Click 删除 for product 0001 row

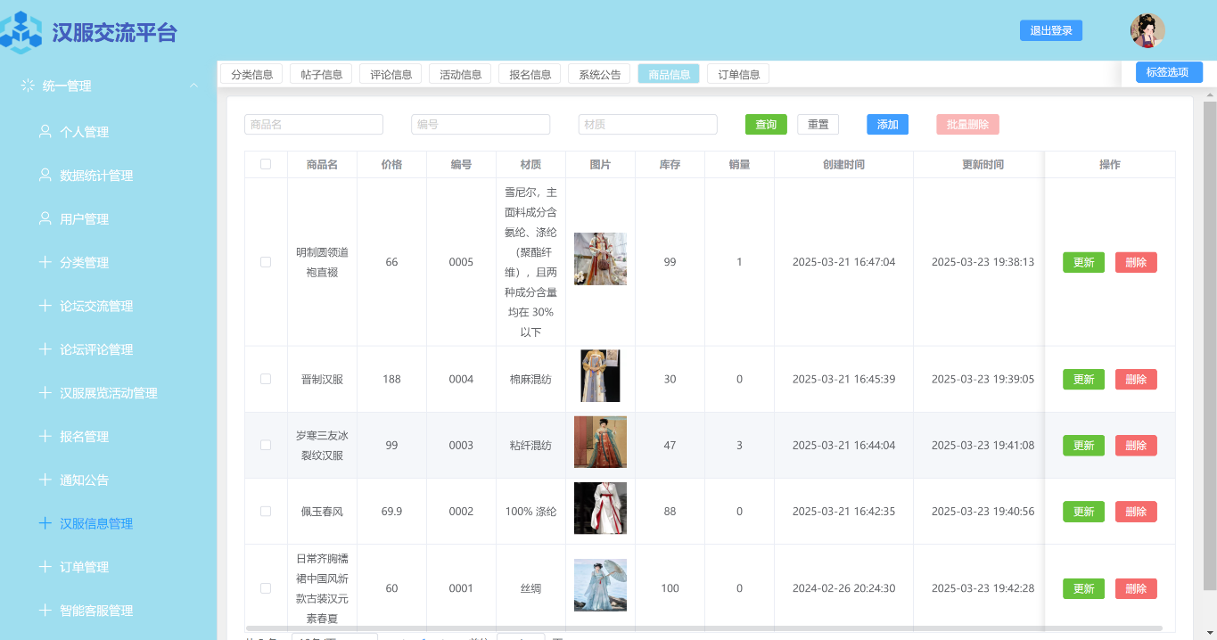1136,588
